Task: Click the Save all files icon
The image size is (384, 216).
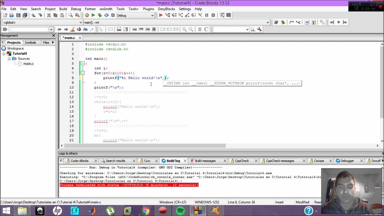Action: click(x=25, y=15)
